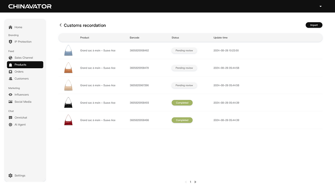Click barcode 3605820958493
This screenshot has width=335, height=188.
click(x=139, y=103)
